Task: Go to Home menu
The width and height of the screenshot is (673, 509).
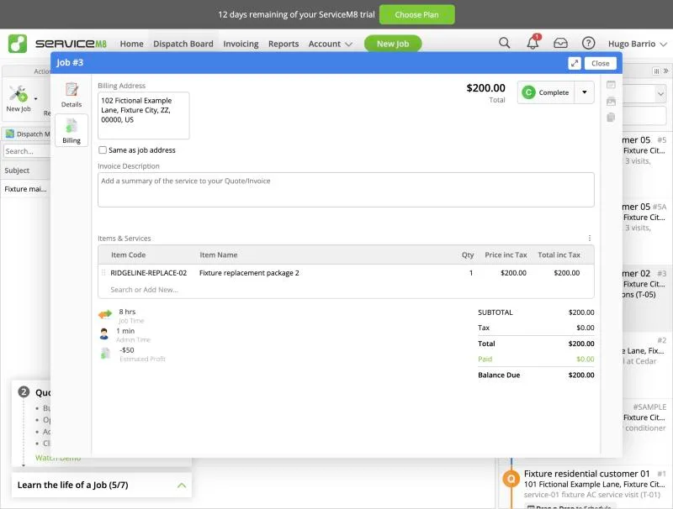Action: pos(132,44)
